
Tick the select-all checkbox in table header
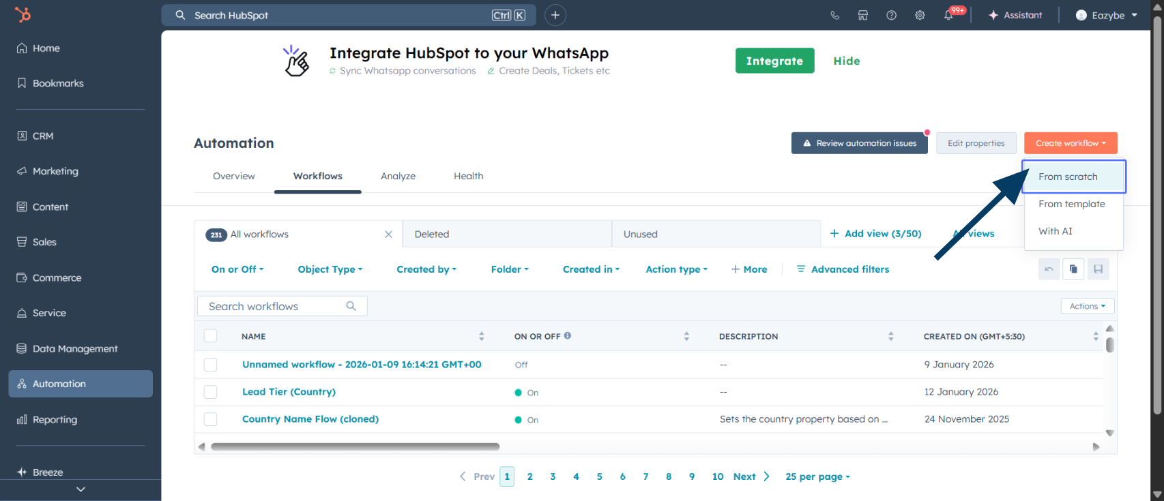pos(210,336)
